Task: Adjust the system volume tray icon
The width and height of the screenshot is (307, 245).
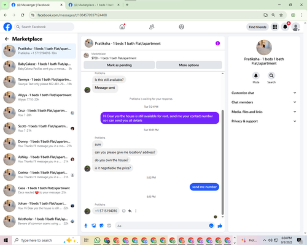Action: pyautogui.click(x=270, y=240)
